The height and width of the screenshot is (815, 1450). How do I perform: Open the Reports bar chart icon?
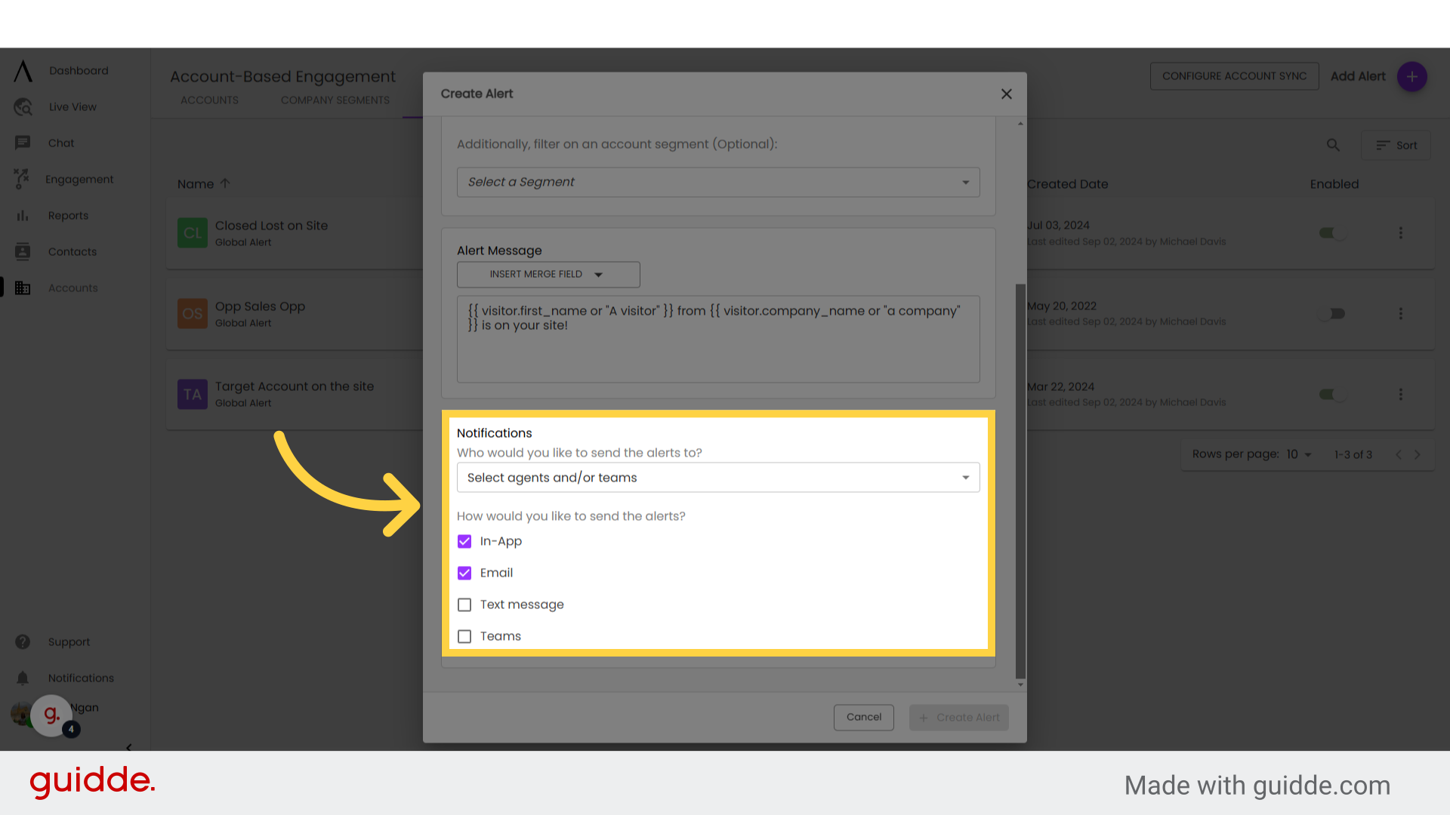pyautogui.click(x=23, y=216)
